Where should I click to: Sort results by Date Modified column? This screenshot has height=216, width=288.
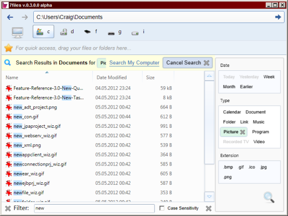click(112, 77)
